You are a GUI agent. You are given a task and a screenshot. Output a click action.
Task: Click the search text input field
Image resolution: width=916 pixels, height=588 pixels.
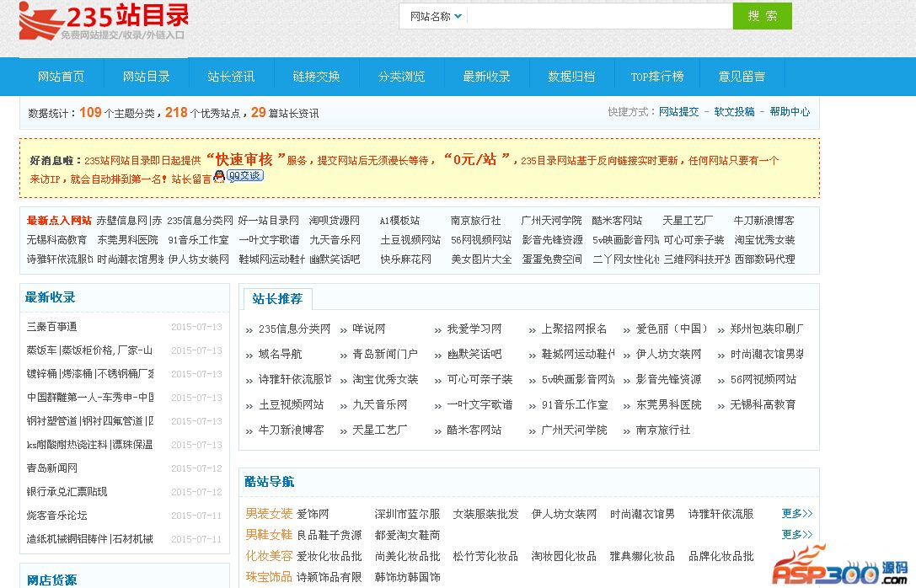[x=598, y=16]
